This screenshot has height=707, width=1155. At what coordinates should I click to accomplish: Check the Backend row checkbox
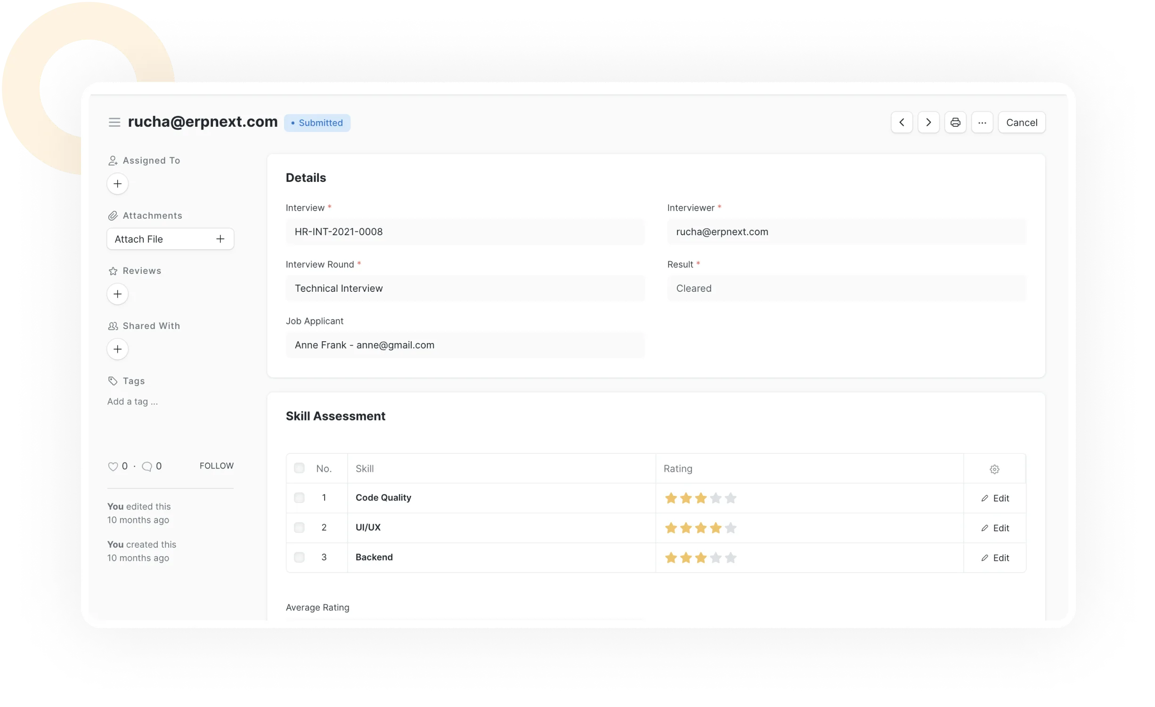point(299,557)
